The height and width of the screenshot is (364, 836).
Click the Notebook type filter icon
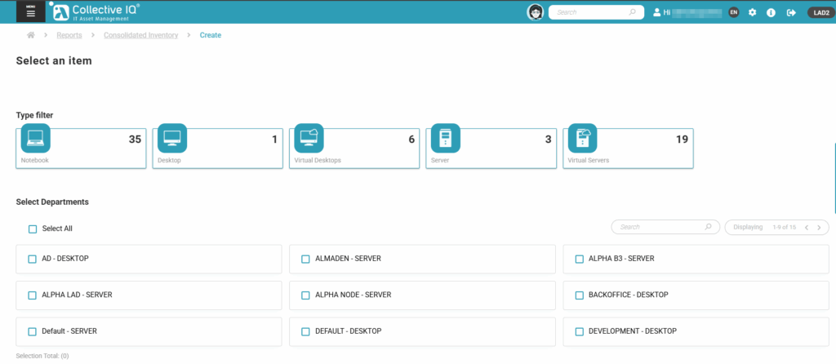coord(35,137)
